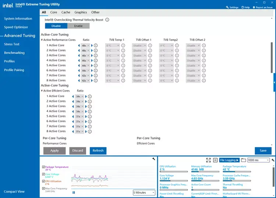Increase ratio for 4 Active Efficient Cores

tap(86, 112)
